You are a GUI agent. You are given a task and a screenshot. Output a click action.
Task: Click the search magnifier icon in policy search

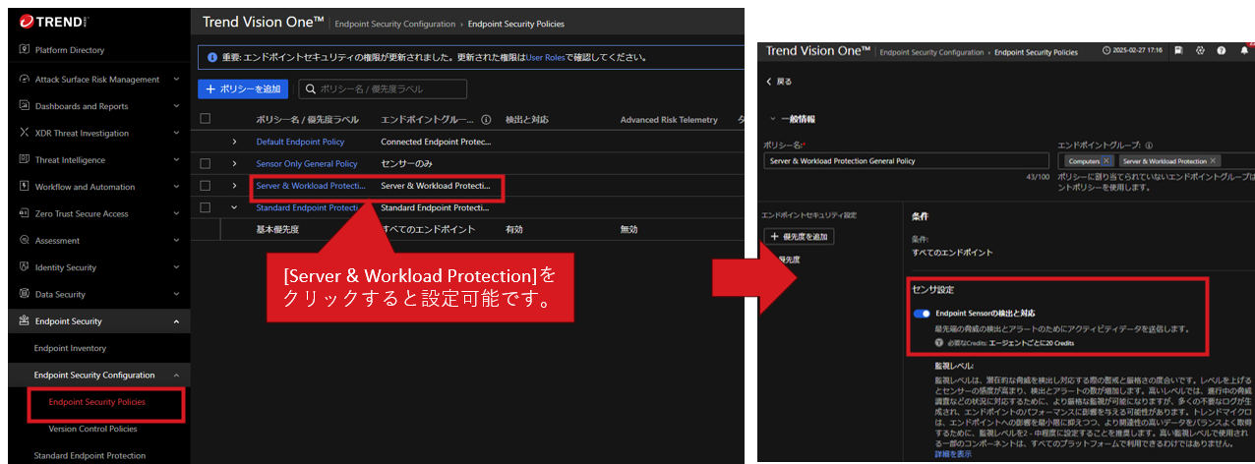tap(311, 89)
